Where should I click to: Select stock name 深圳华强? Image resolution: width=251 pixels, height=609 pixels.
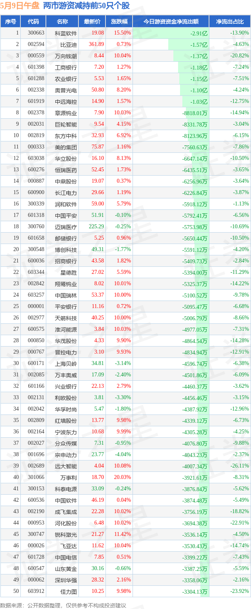coord(66,580)
